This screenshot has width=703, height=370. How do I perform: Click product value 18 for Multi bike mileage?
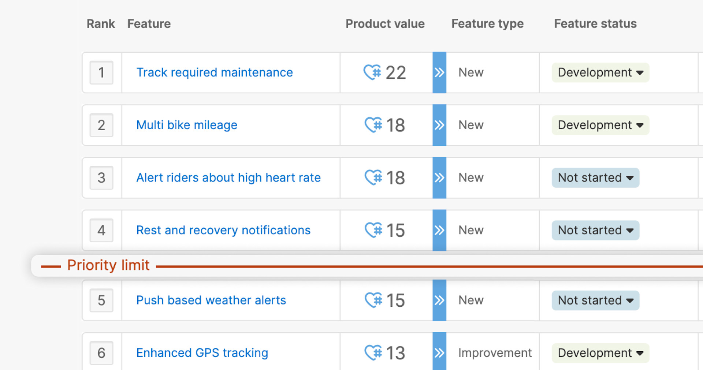coord(396,125)
